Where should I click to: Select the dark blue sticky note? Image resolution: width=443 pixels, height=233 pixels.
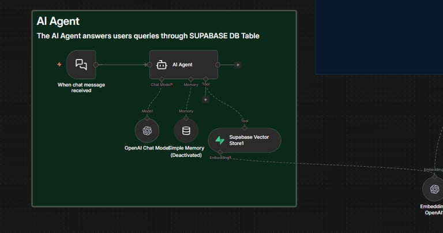click(379, 37)
